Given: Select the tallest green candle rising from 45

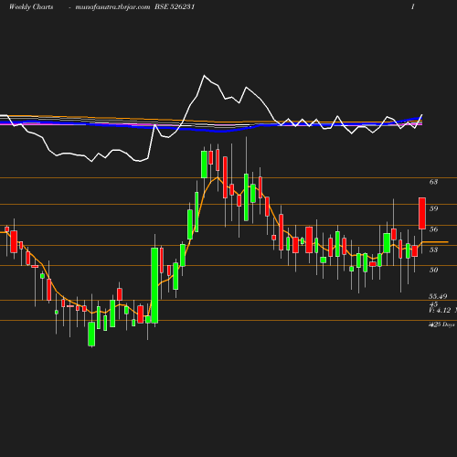Looking at the screenshot, I should pos(154,285).
